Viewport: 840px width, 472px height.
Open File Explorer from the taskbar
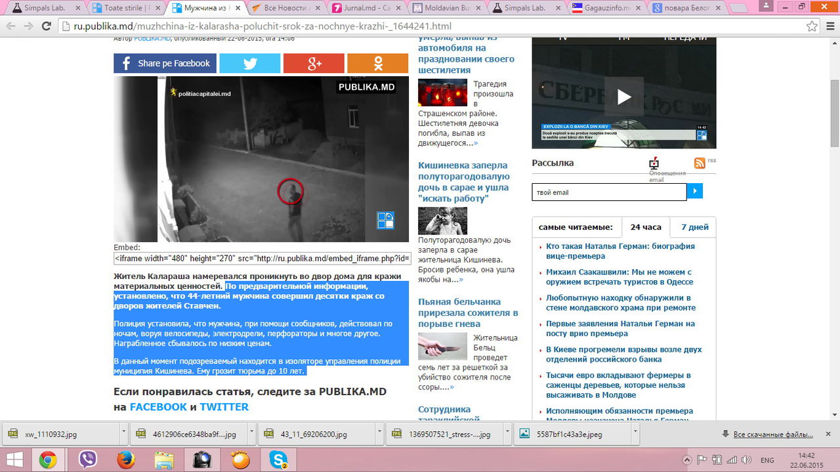[165, 460]
